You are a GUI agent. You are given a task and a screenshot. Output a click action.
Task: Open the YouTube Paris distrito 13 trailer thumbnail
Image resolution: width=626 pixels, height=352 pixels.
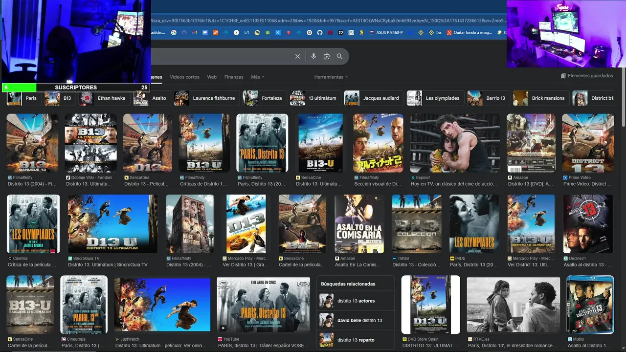pyautogui.click(x=263, y=305)
